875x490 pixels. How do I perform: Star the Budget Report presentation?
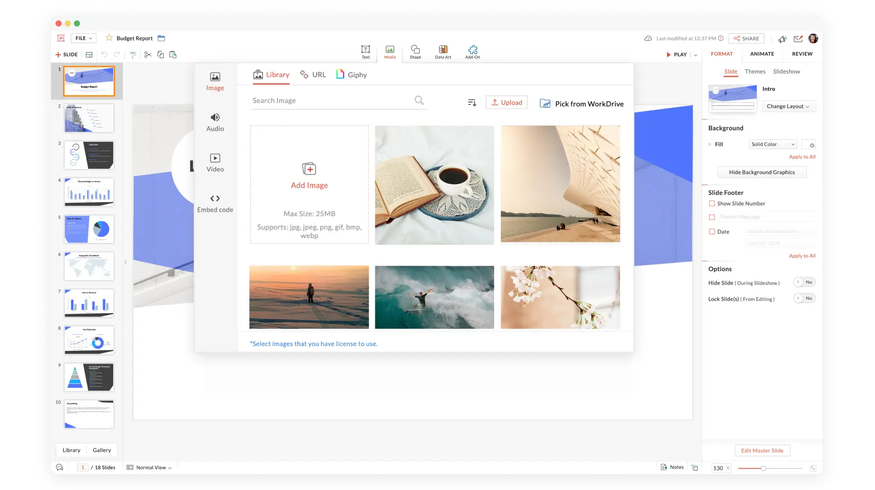[x=109, y=38]
